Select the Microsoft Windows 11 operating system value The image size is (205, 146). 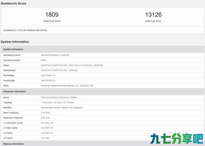(x=55, y=55)
